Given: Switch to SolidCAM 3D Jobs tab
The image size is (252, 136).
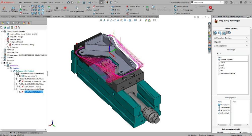Looking at the screenshot, I should click(x=102, y=17).
